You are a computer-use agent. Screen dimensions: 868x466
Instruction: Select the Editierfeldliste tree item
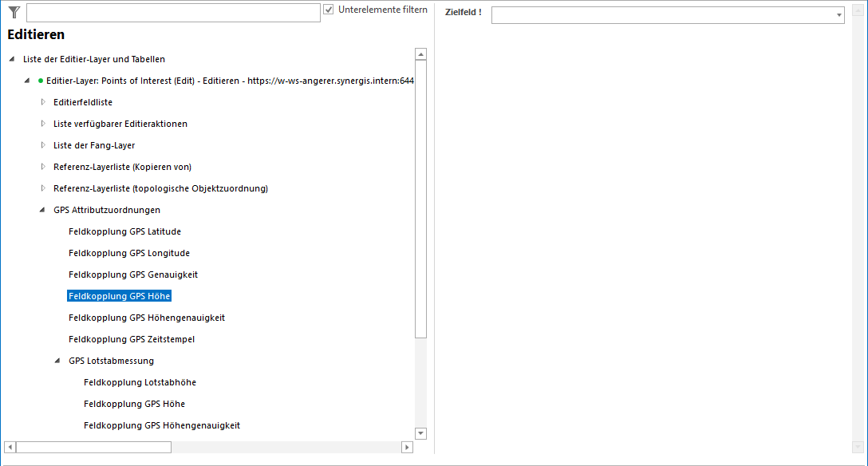[83, 102]
